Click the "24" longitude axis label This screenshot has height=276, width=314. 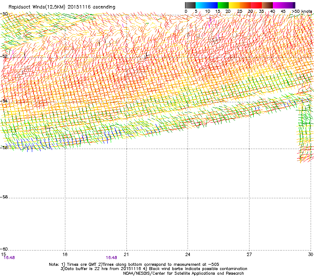(x=188, y=254)
